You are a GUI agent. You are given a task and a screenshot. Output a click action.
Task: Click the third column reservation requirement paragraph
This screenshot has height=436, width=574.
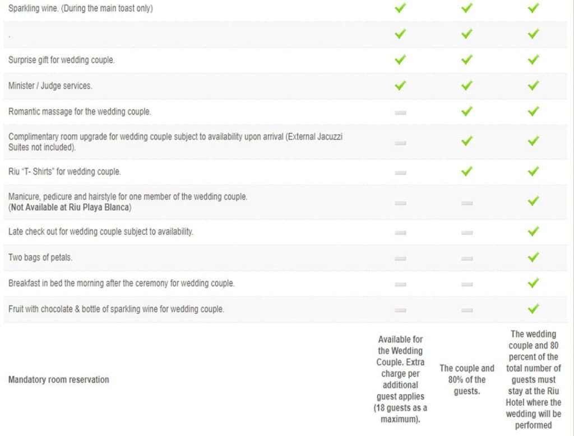534,379
